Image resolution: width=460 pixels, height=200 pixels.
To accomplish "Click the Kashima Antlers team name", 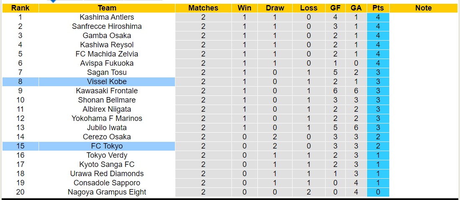I will 107,17.
